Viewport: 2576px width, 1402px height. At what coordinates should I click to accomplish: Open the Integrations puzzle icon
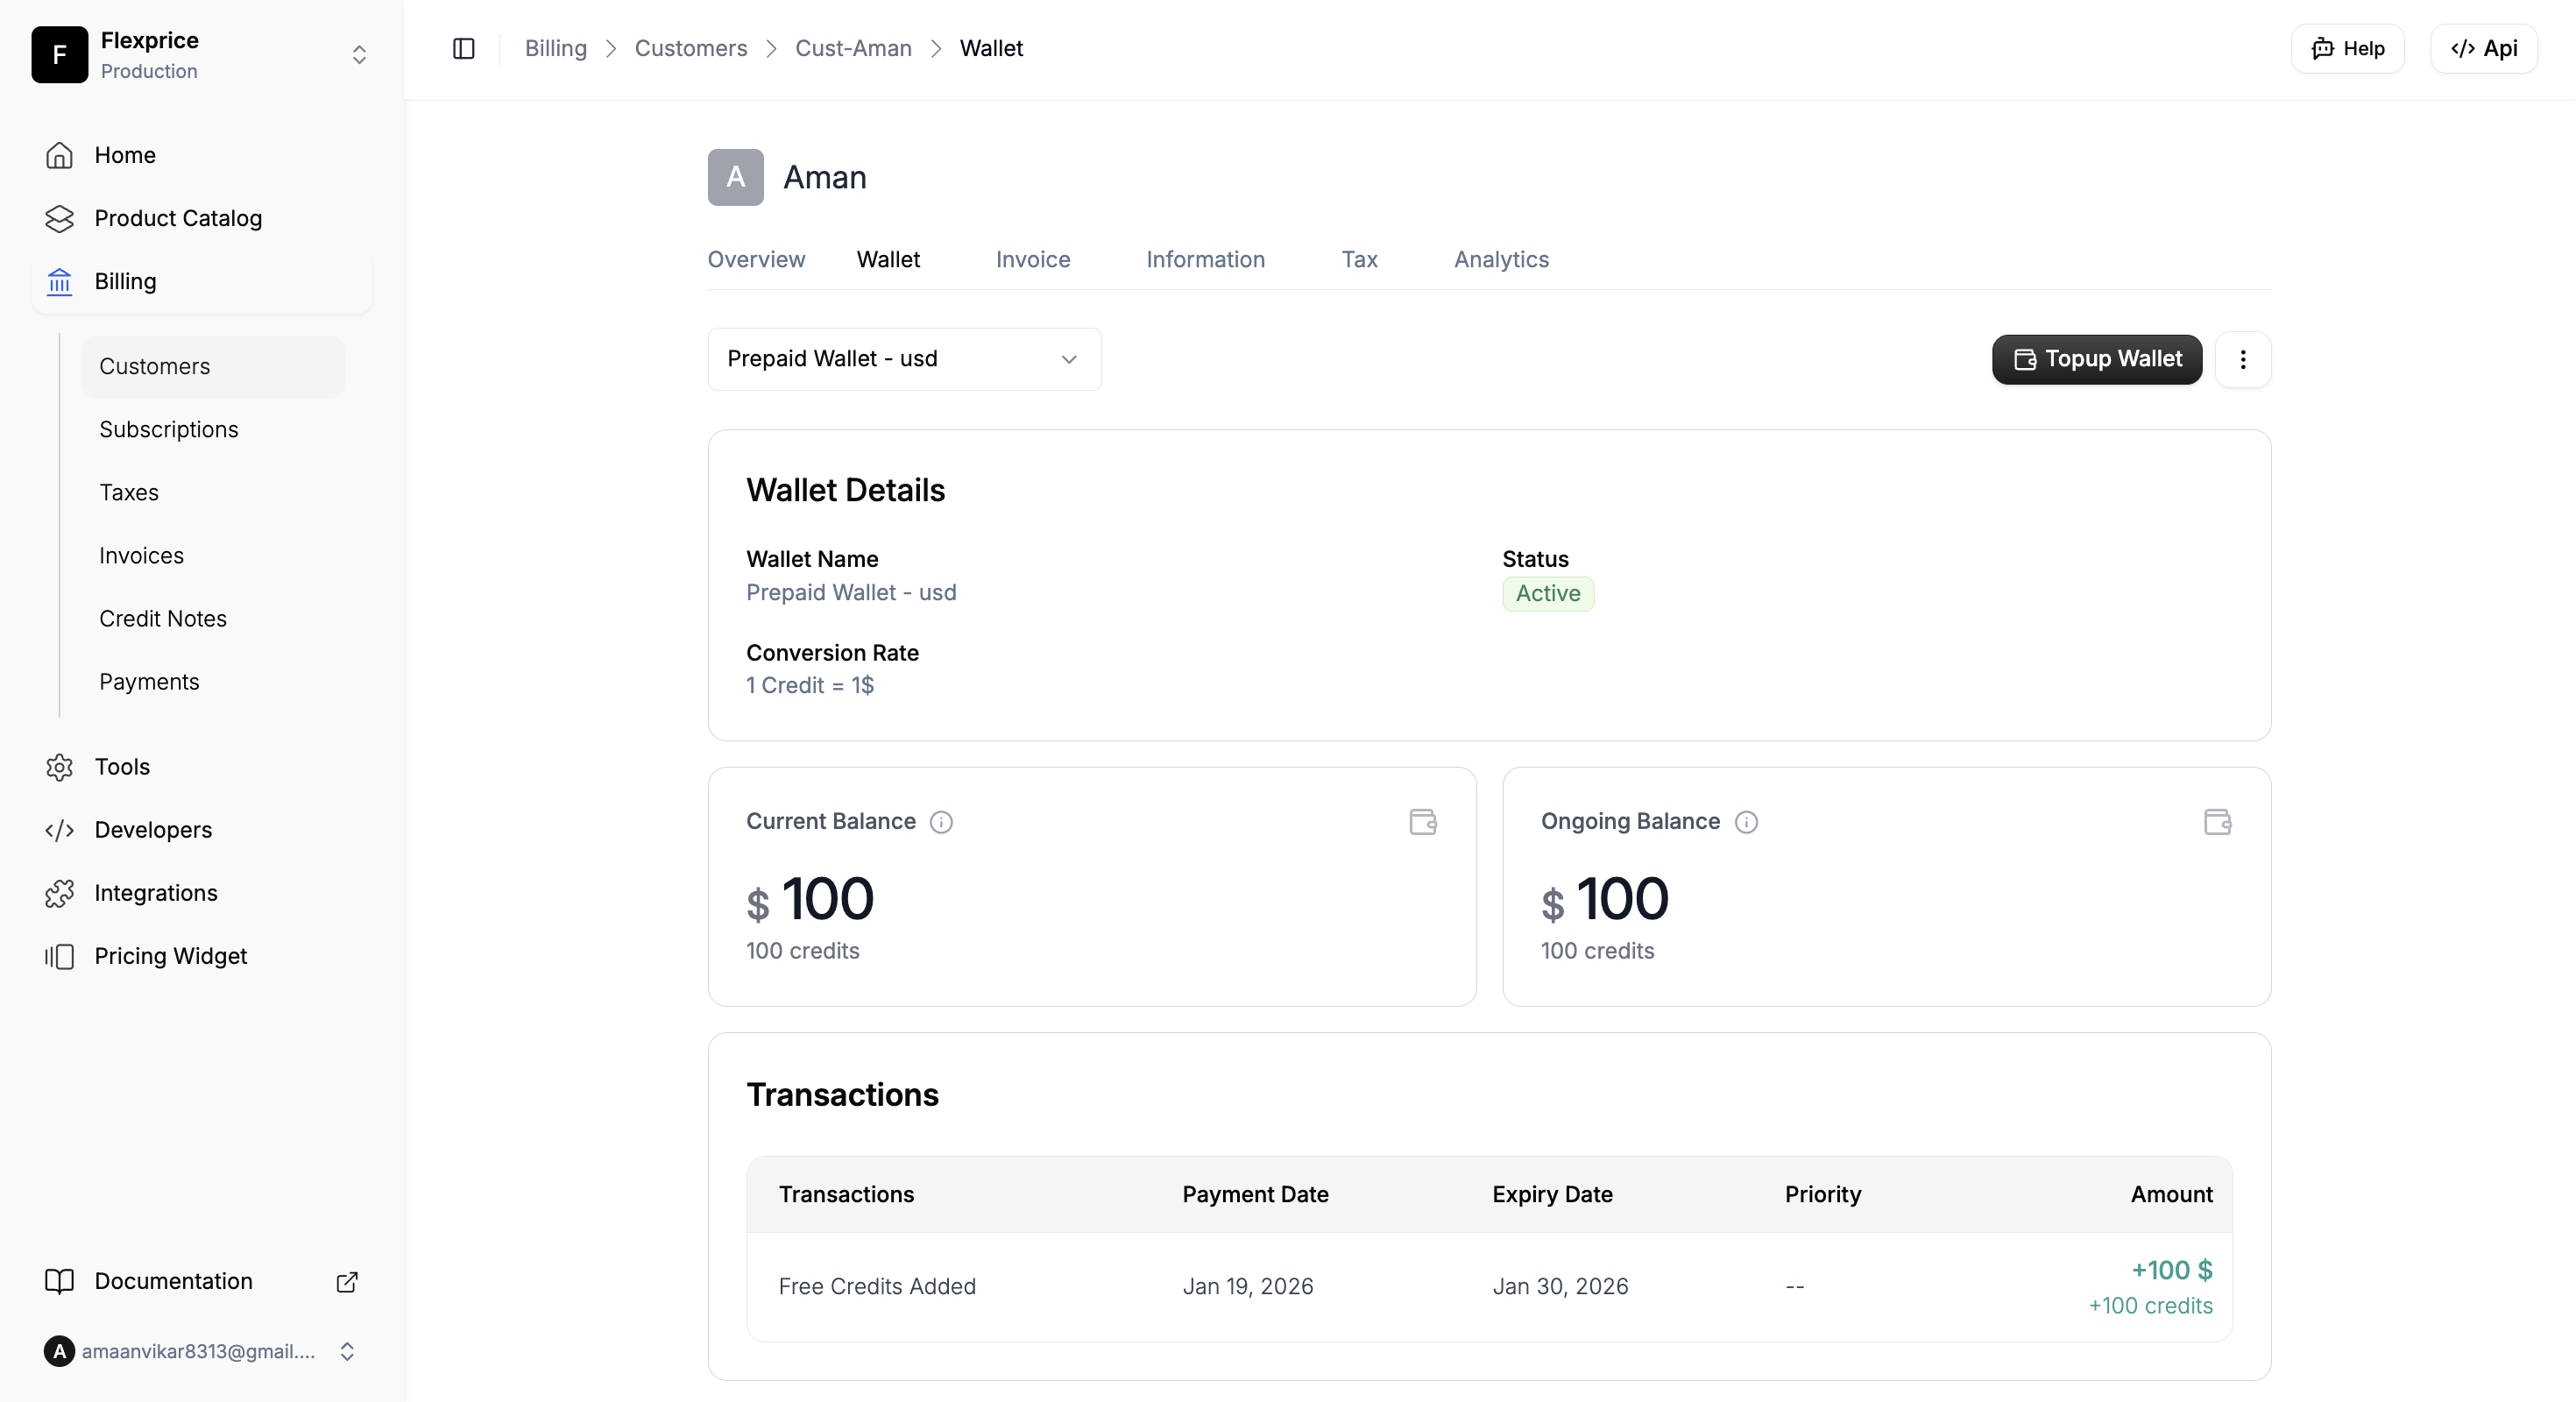pyautogui.click(x=59, y=893)
